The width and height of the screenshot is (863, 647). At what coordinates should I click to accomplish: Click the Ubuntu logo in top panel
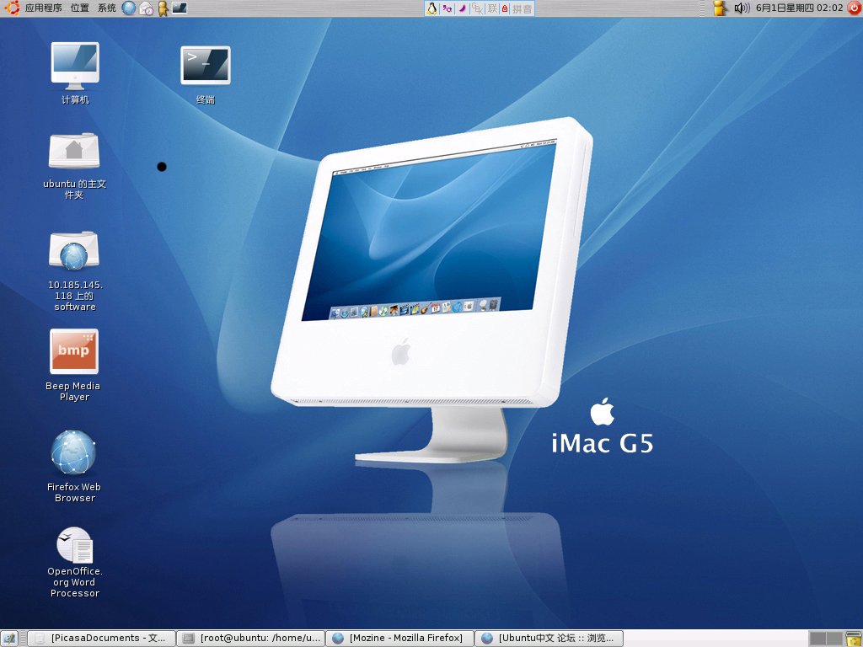pos(12,8)
